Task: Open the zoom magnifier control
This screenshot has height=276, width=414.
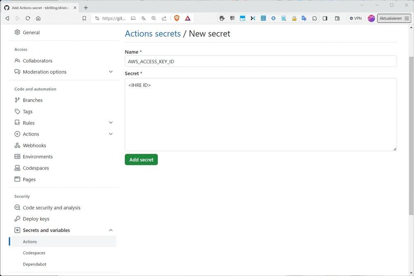Action: 154,18
